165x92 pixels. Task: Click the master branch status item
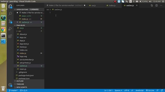[x=13, y=90]
